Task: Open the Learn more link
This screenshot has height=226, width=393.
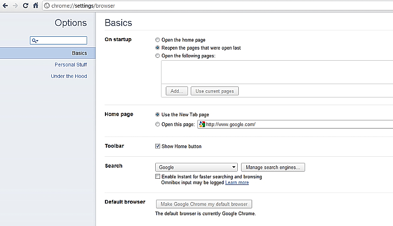Action: [237, 183]
